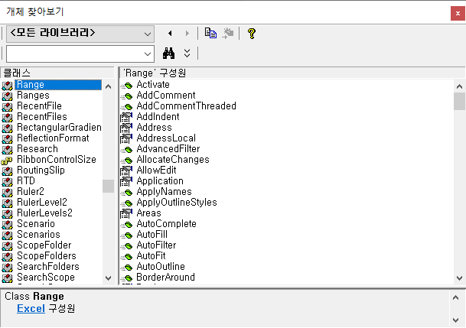Viewport: 466px width, 328px height.
Task: Click the 'Range' 구성원 header
Action: (x=292, y=73)
